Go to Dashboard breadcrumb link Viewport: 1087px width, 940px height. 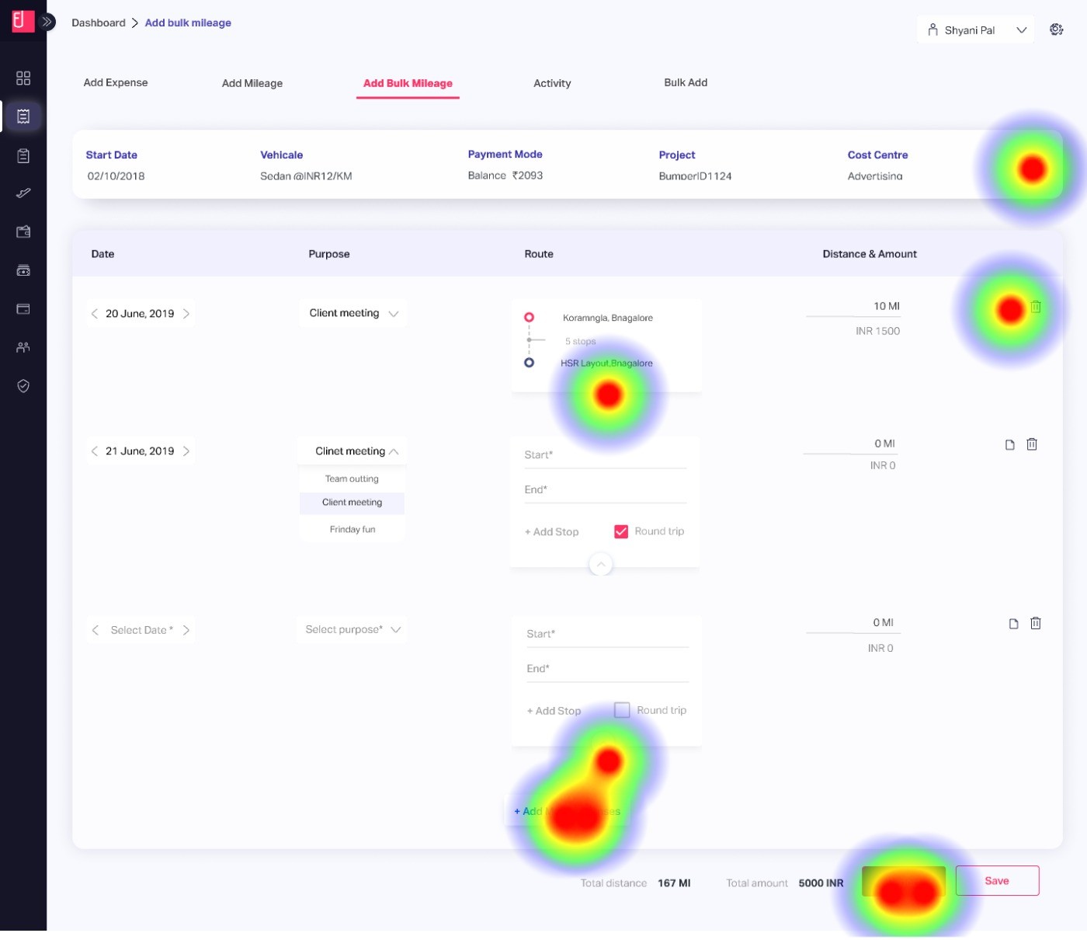point(99,23)
